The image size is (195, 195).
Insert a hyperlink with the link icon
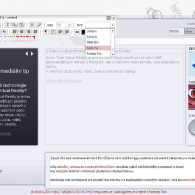click(x=77, y=32)
